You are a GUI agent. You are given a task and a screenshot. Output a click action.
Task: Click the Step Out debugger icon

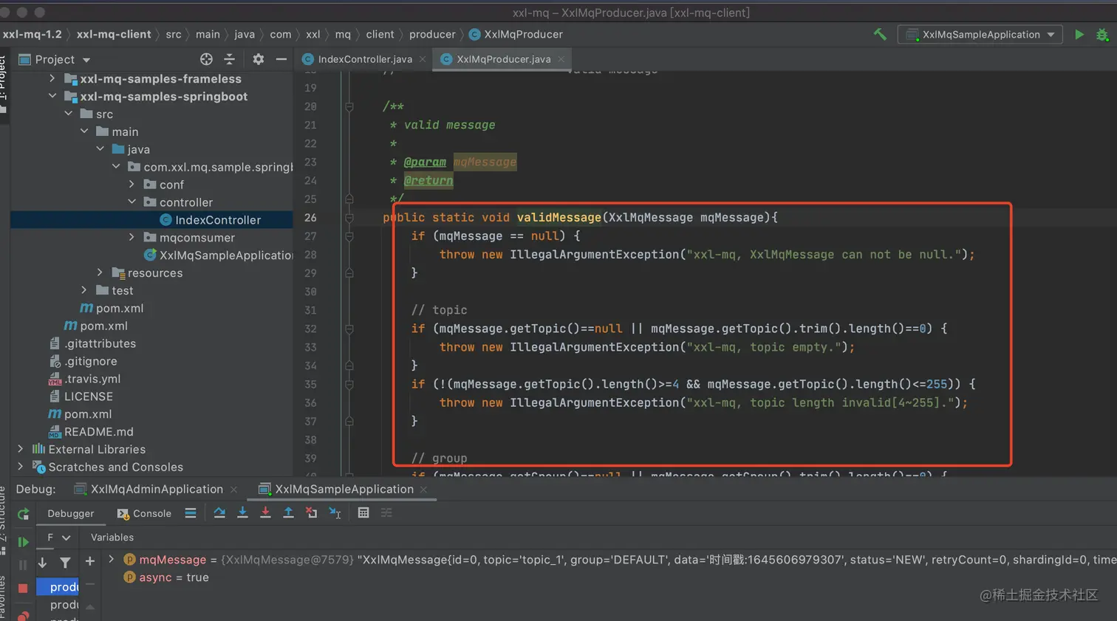click(x=288, y=512)
